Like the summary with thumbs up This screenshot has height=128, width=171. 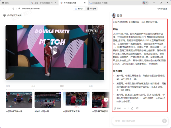(x=132, y=108)
